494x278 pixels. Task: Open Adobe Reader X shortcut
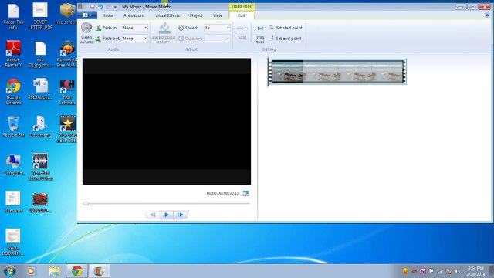click(x=13, y=54)
